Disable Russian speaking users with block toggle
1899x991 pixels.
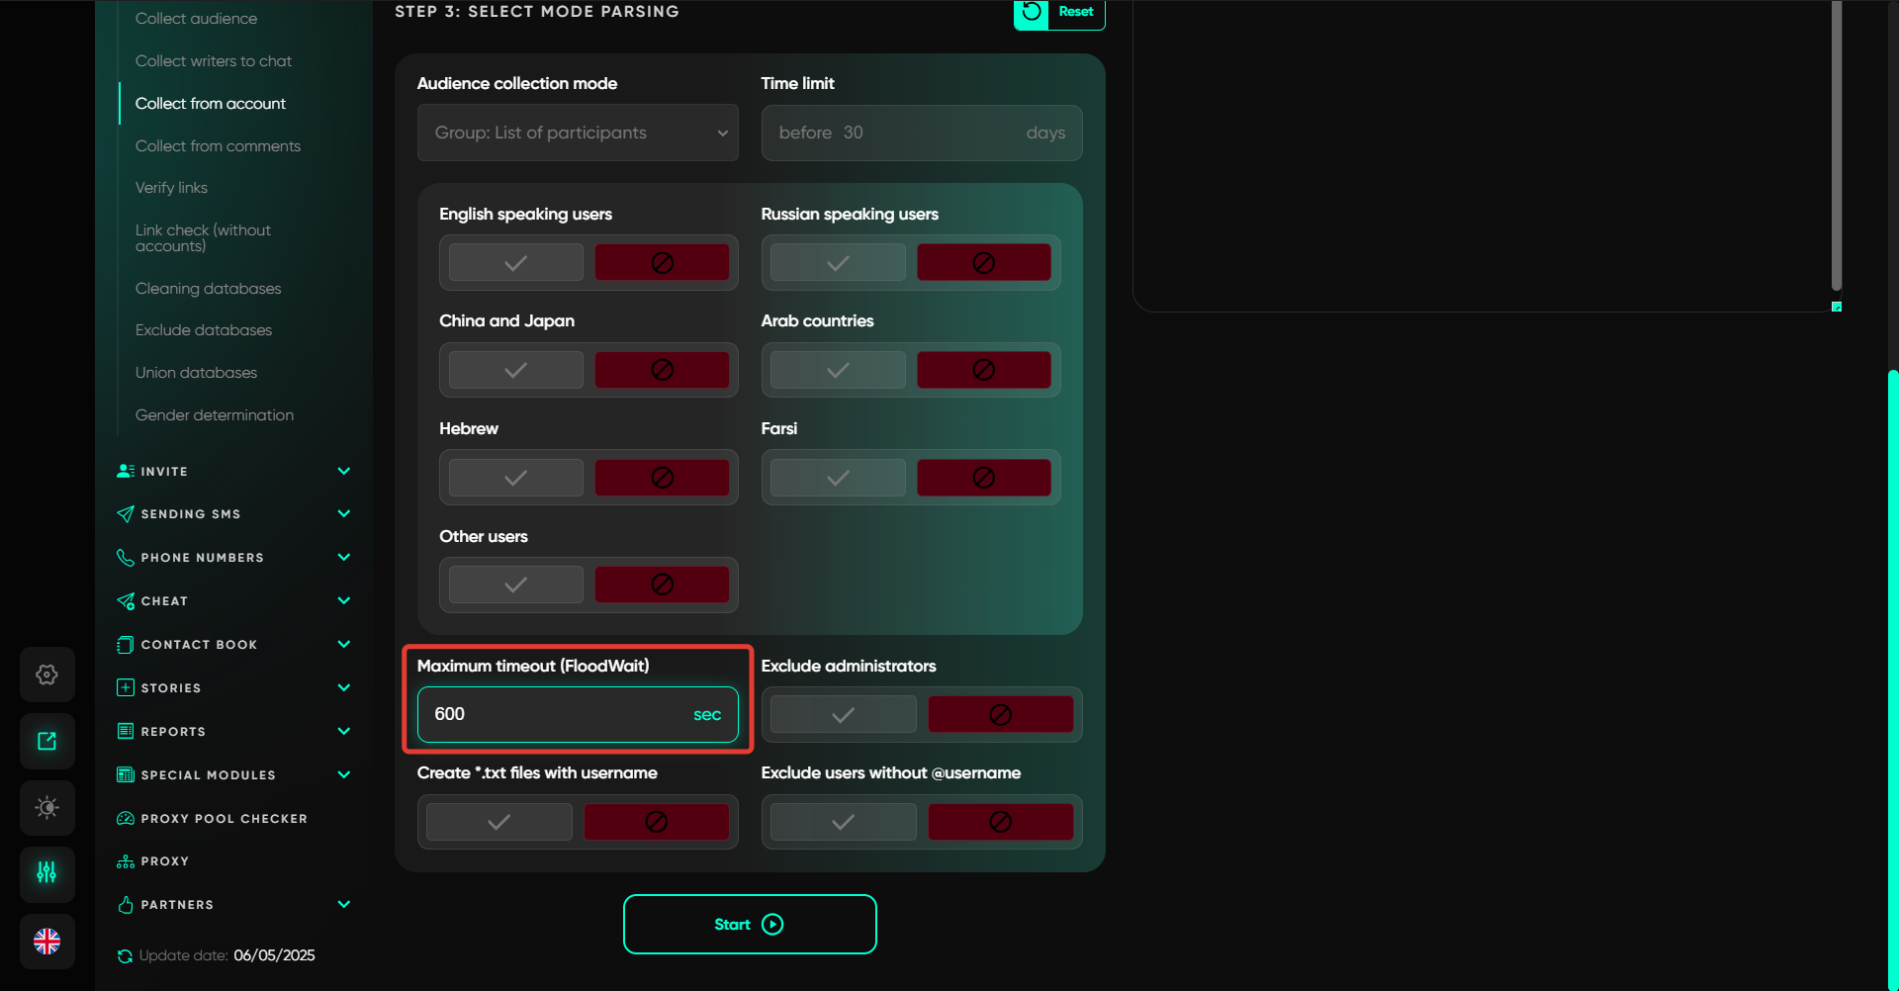tap(983, 263)
